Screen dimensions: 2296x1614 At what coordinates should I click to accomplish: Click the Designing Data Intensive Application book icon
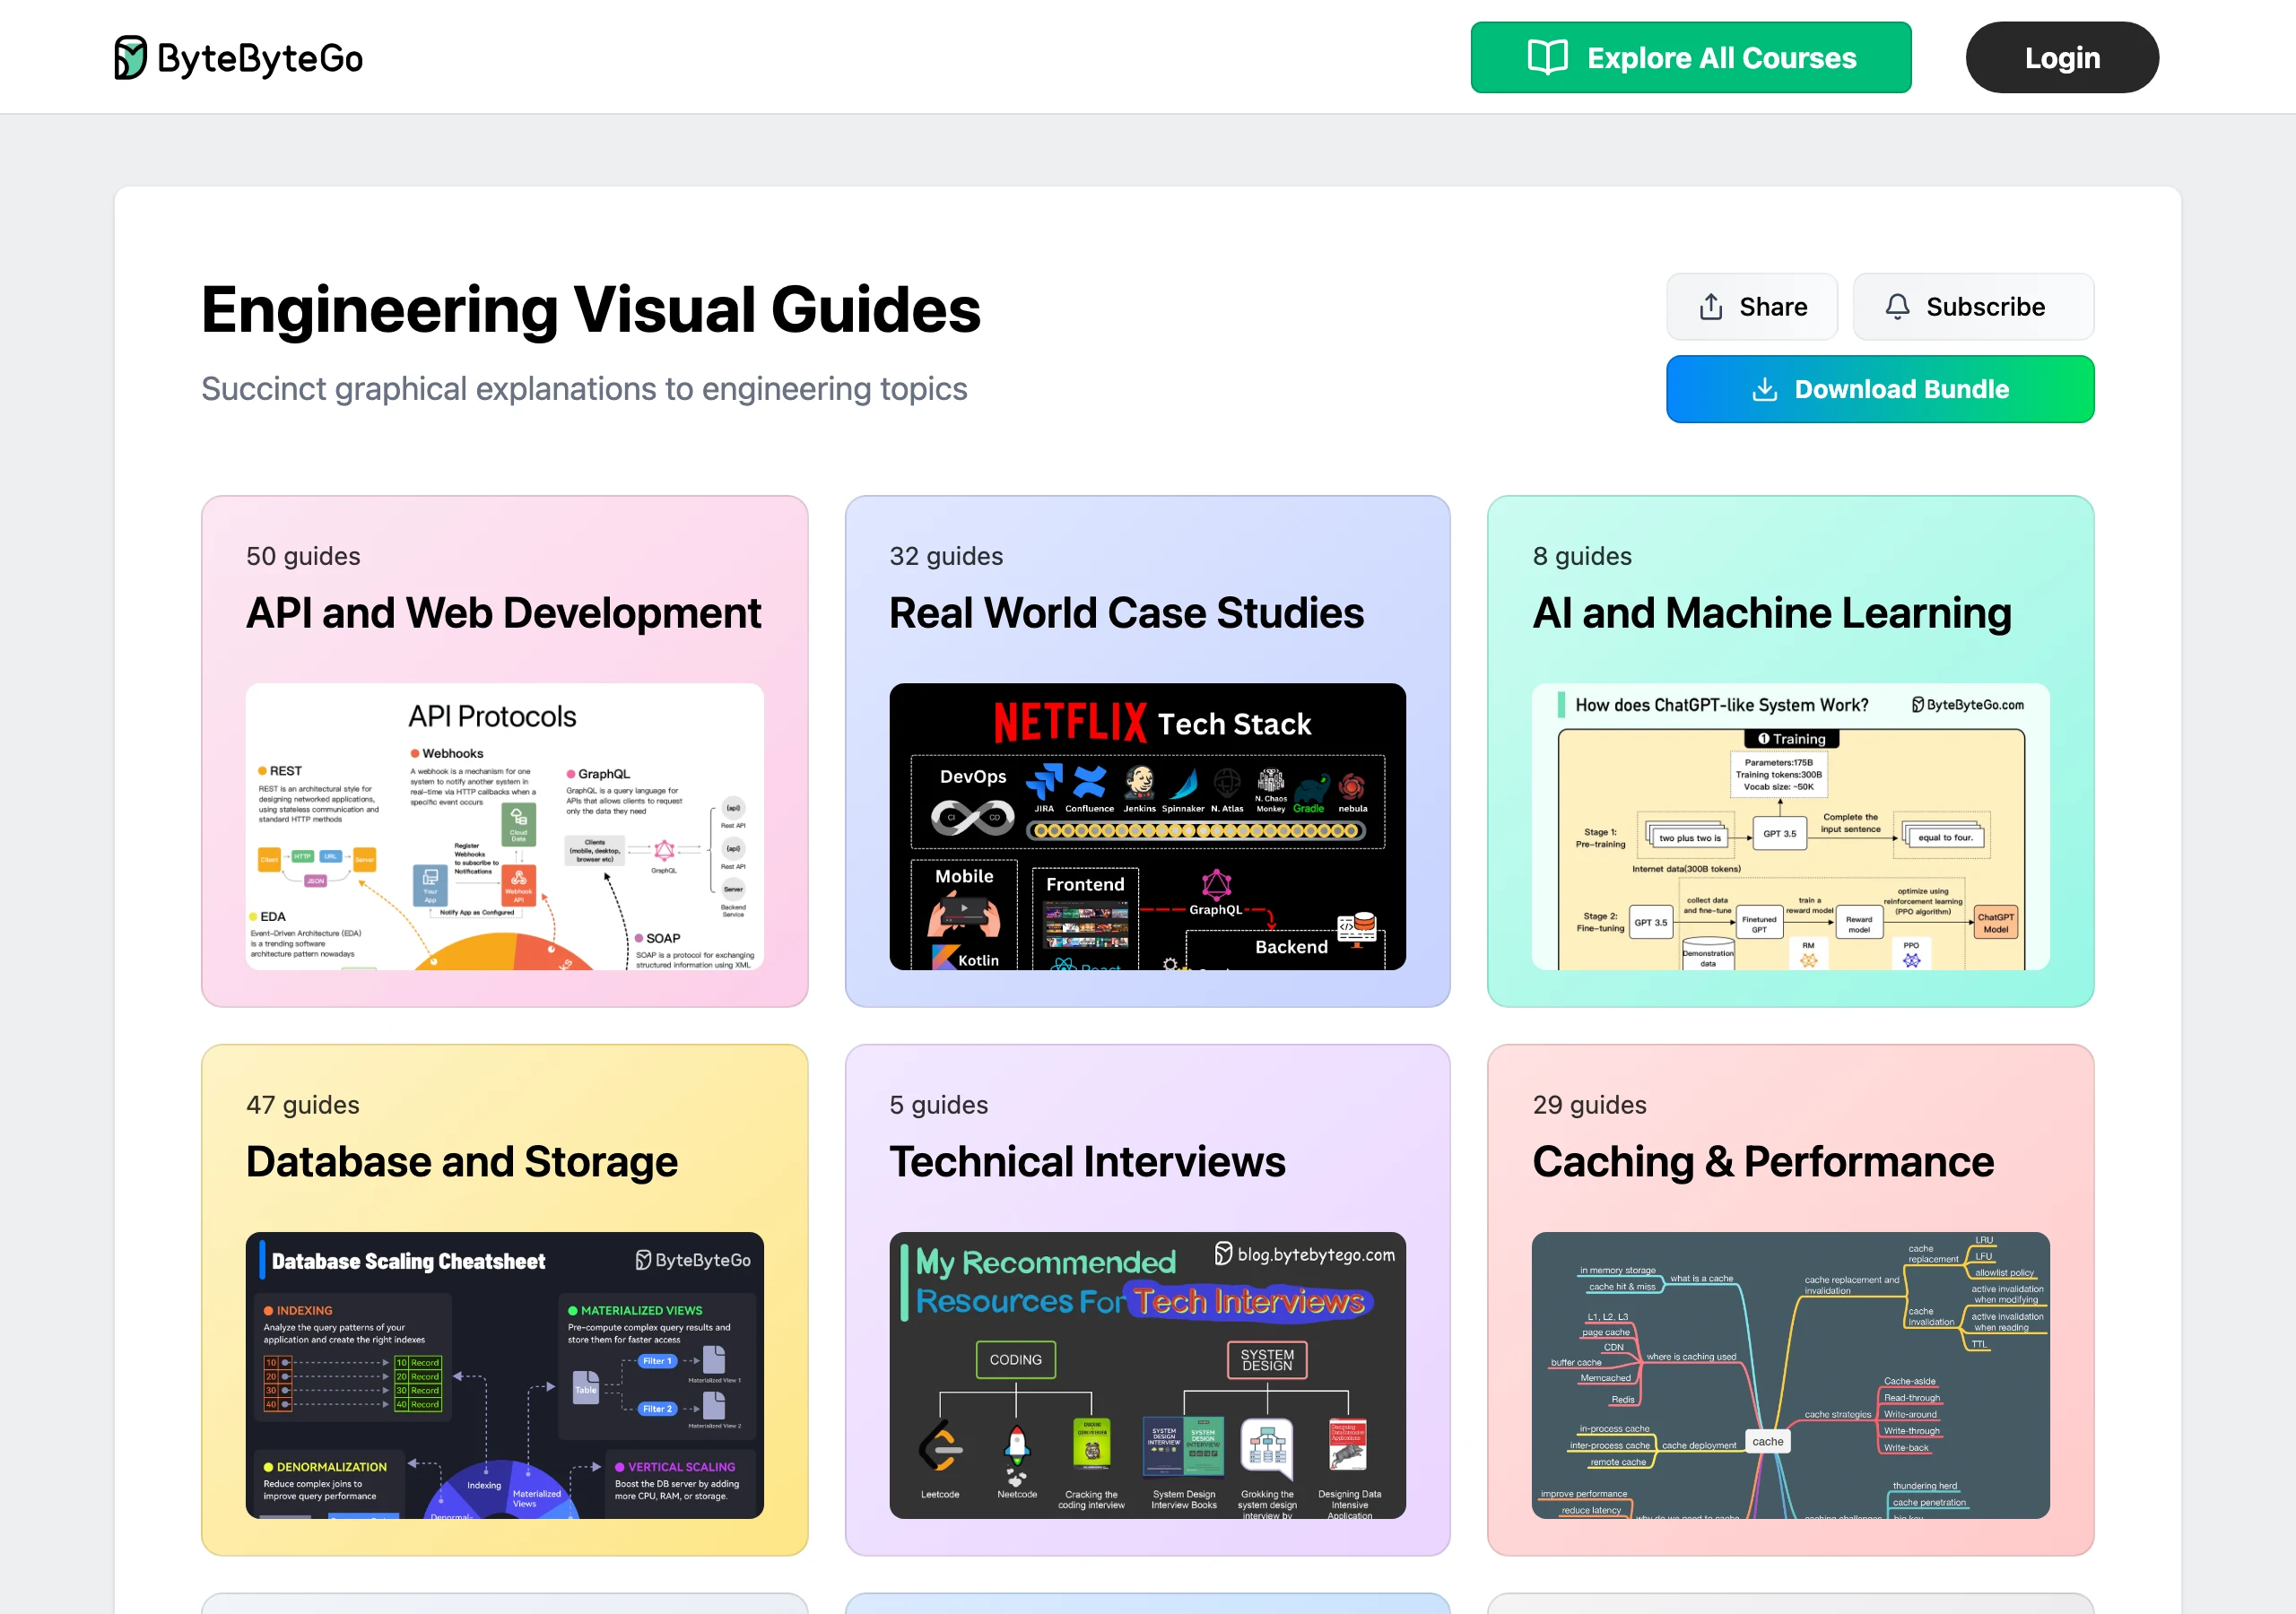1347,1445
